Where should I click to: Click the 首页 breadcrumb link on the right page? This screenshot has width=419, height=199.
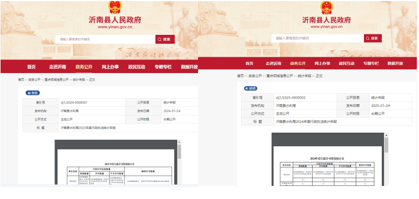pyautogui.click(x=240, y=76)
